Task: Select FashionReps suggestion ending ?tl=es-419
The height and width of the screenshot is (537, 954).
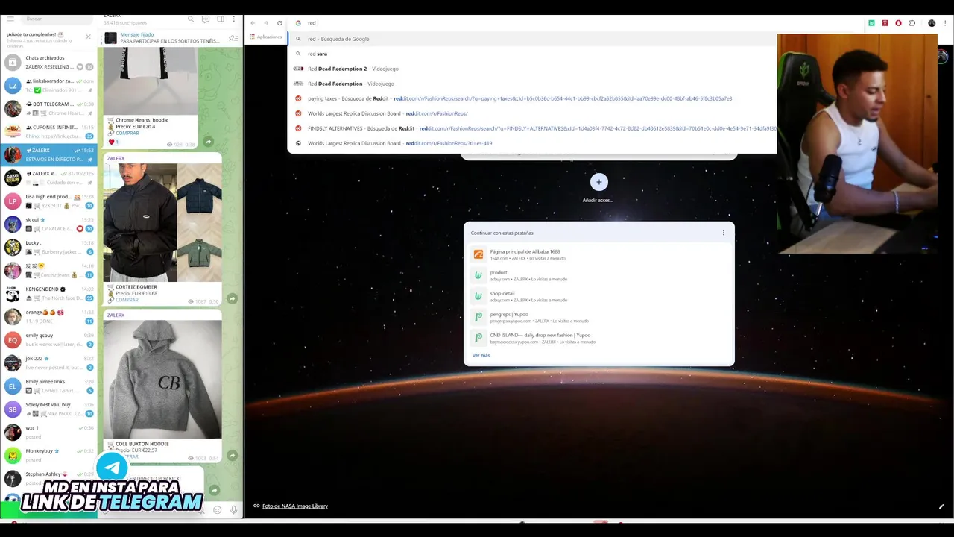Action: click(x=532, y=143)
